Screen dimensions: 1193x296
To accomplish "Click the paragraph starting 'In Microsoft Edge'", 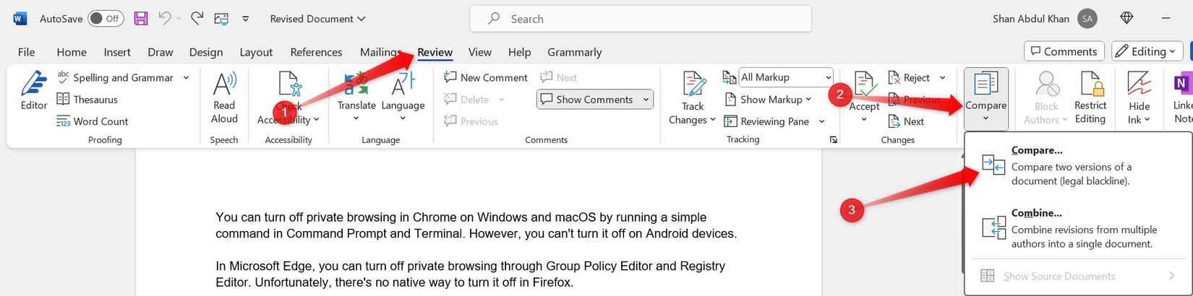I will tap(470, 274).
